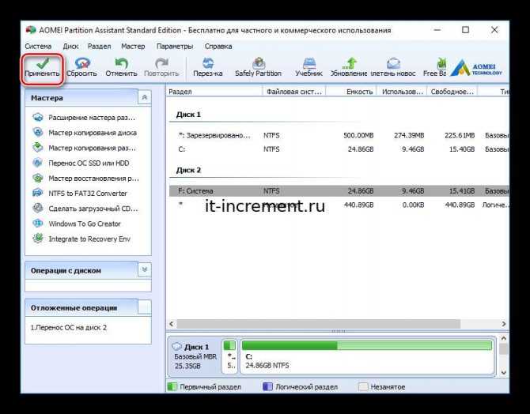Expand the Операции с диском panel
The height and width of the screenshot is (414, 530).
point(145,269)
